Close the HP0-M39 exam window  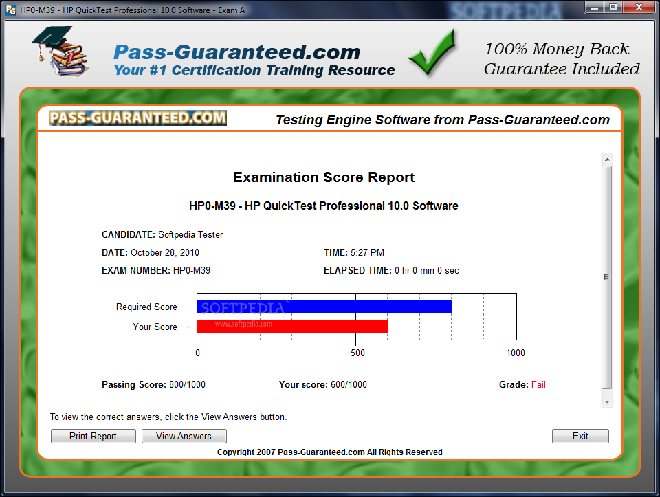[x=639, y=7]
